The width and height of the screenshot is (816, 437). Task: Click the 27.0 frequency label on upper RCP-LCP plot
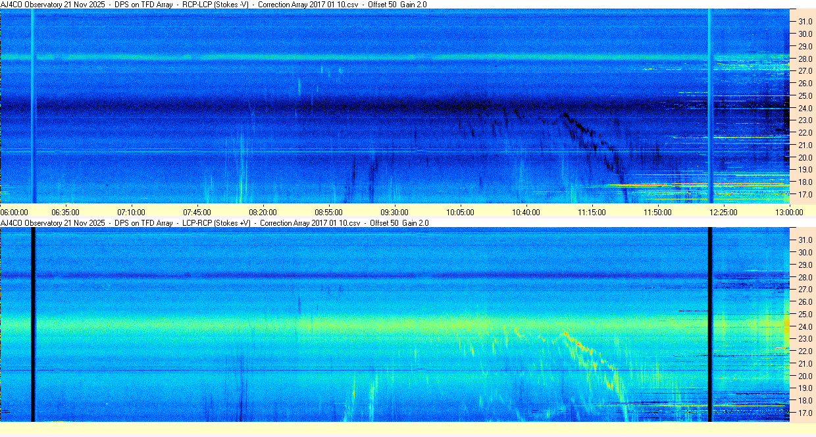[805, 70]
